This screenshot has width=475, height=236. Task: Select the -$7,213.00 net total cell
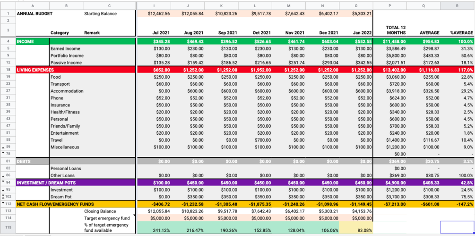pos(390,204)
